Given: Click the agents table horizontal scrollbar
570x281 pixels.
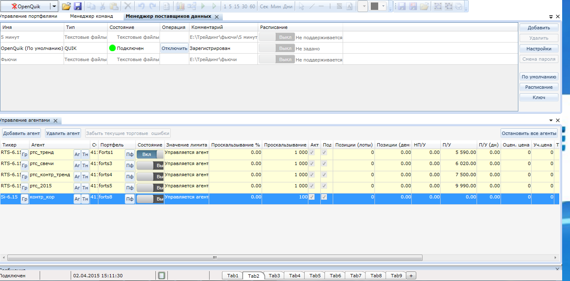Looking at the screenshot, I should click(x=215, y=257).
